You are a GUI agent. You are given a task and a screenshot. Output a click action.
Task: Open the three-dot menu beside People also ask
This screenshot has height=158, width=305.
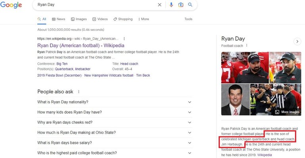pyautogui.click(x=79, y=92)
